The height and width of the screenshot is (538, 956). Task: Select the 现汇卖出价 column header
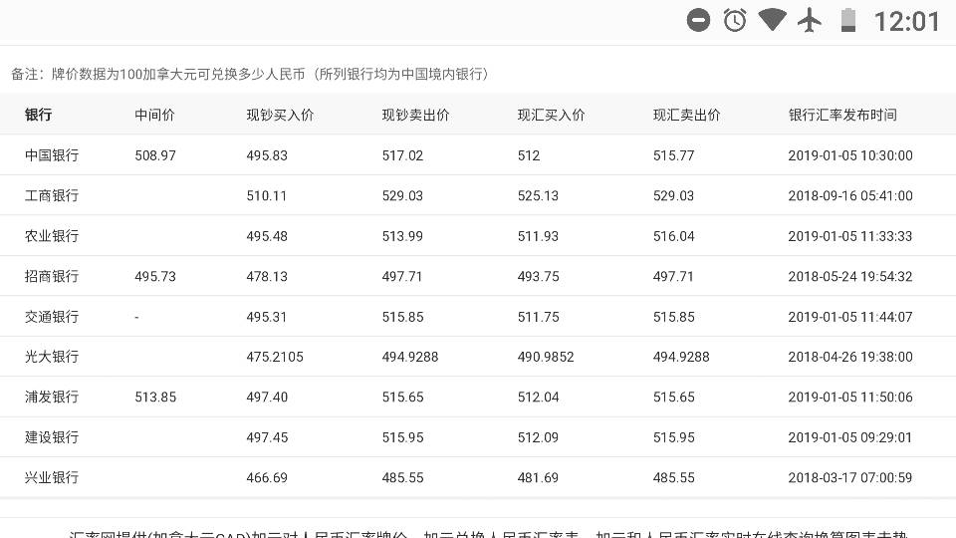(x=686, y=115)
